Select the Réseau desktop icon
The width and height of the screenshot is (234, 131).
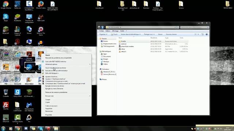pyautogui.click(x=29, y=30)
